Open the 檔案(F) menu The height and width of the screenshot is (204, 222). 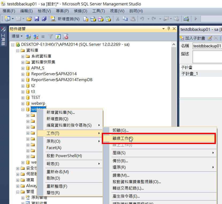point(9,11)
